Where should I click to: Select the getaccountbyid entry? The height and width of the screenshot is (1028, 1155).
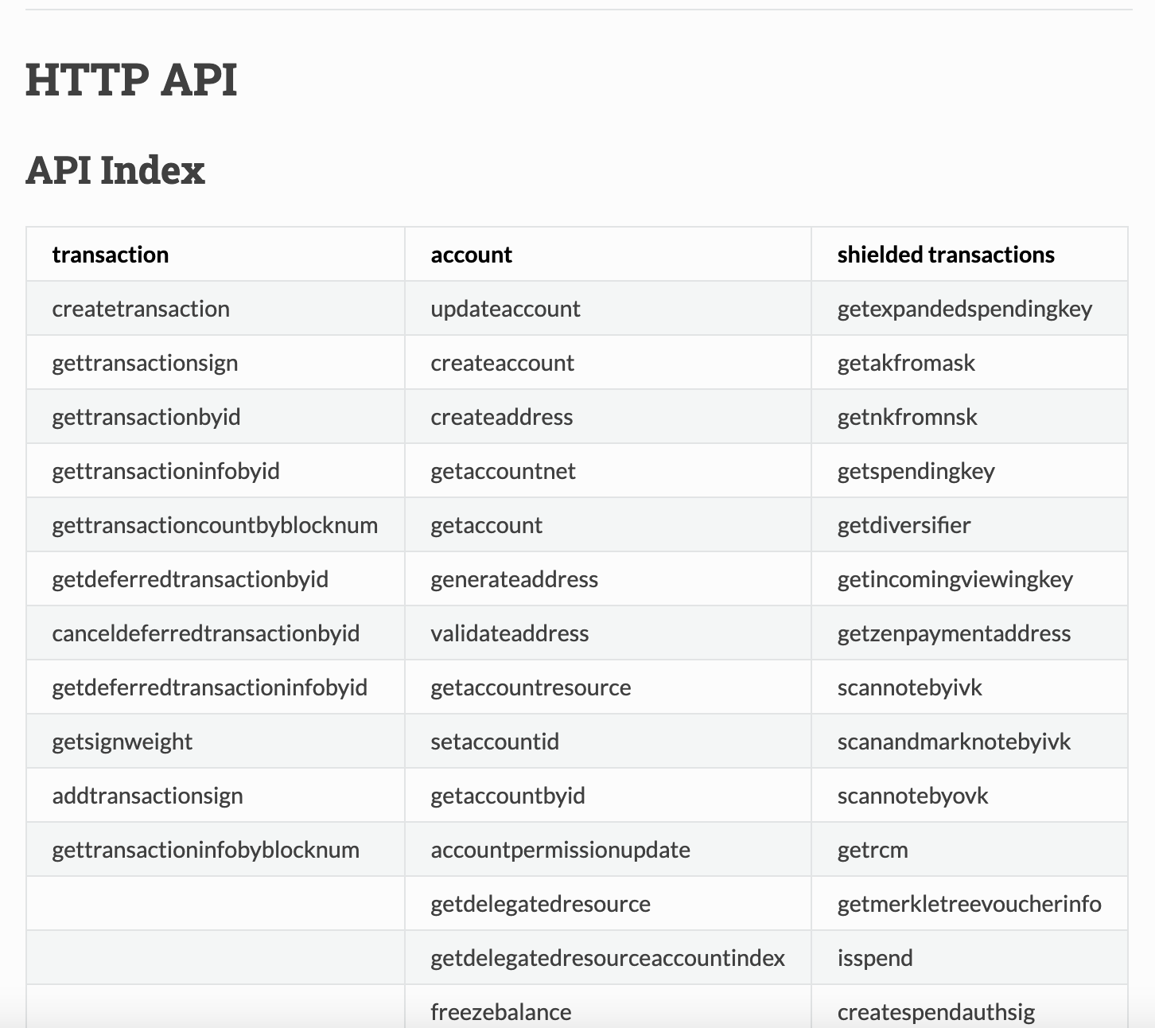pos(508,796)
